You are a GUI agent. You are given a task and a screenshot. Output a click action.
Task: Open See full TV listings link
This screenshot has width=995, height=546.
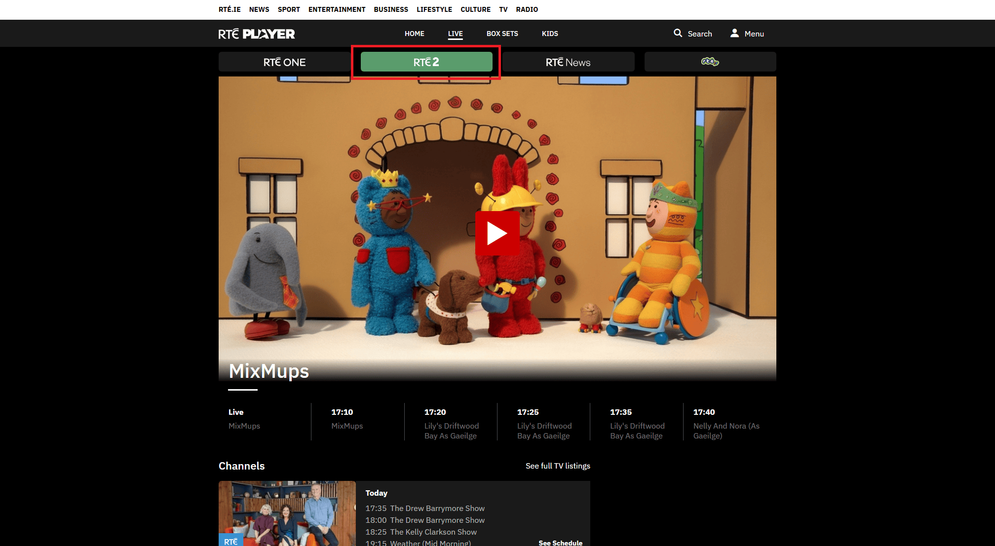tap(558, 466)
